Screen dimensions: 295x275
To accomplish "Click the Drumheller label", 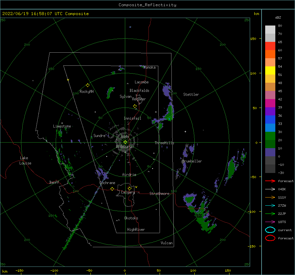I will [x=192, y=161].
